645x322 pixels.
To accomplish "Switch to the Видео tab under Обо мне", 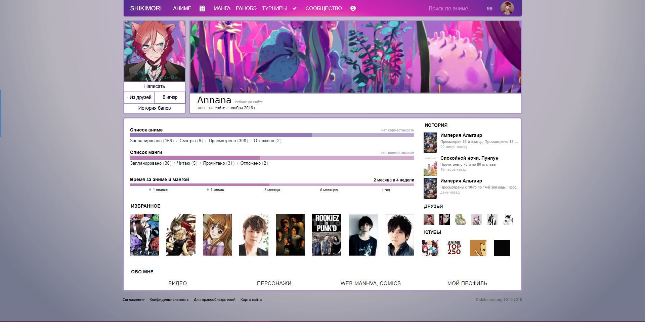I will pos(177,283).
